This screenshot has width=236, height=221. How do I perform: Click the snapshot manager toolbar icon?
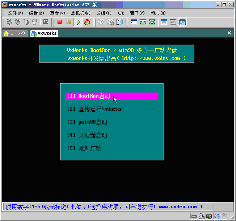pos(119,22)
